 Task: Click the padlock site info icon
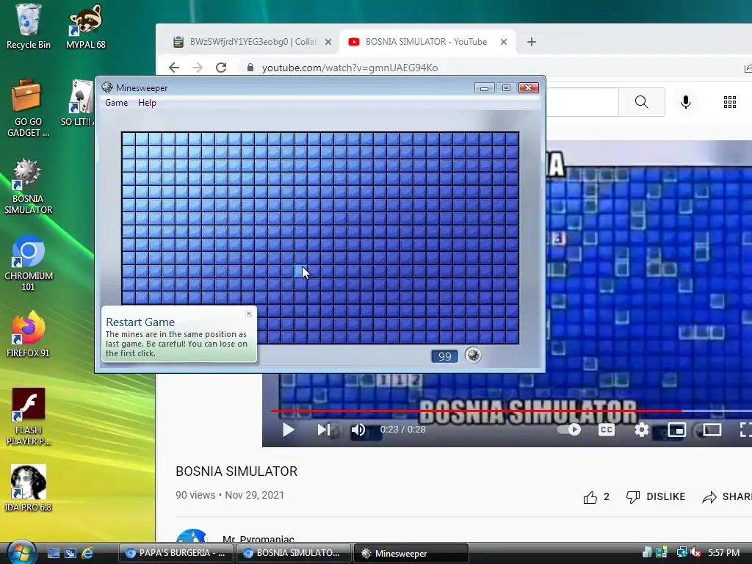(250, 68)
